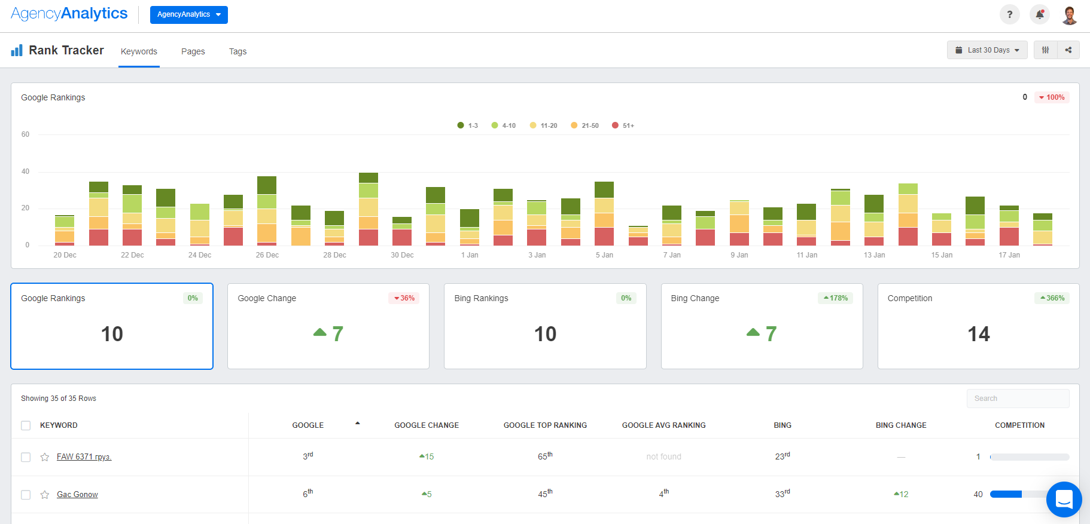Click the 100% decrease badge on chart
Image resolution: width=1090 pixels, height=524 pixels.
[1052, 97]
